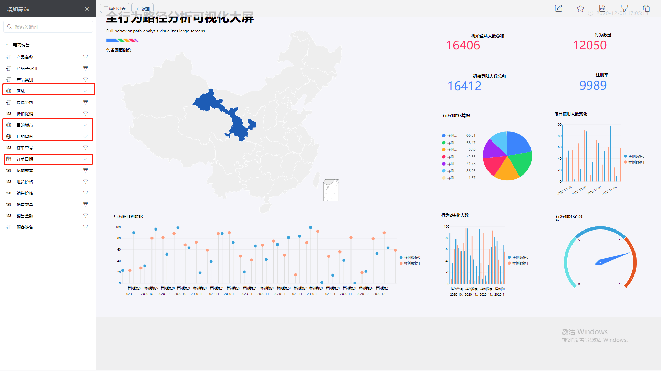Click the funnel icon beside 产品类别
661x371 pixels.
(x=85, y=80)
